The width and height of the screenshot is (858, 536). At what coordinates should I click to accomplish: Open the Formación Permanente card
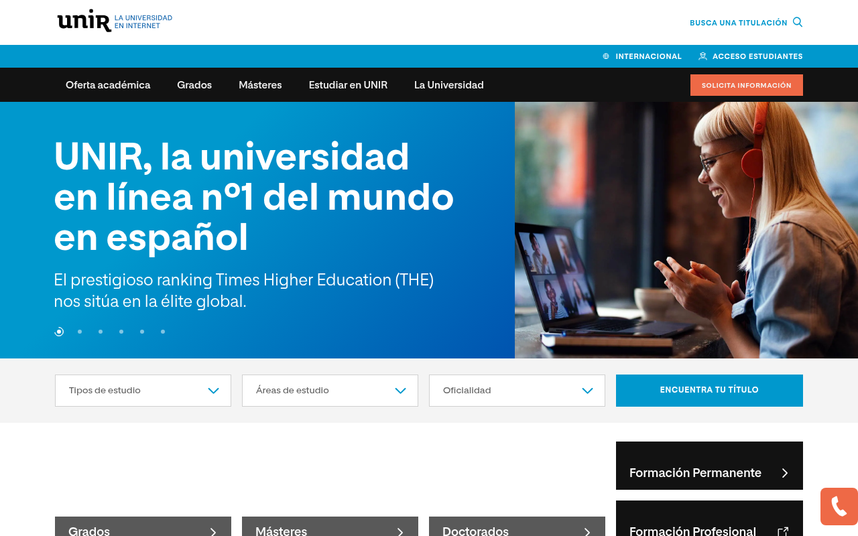pos(709,466)
